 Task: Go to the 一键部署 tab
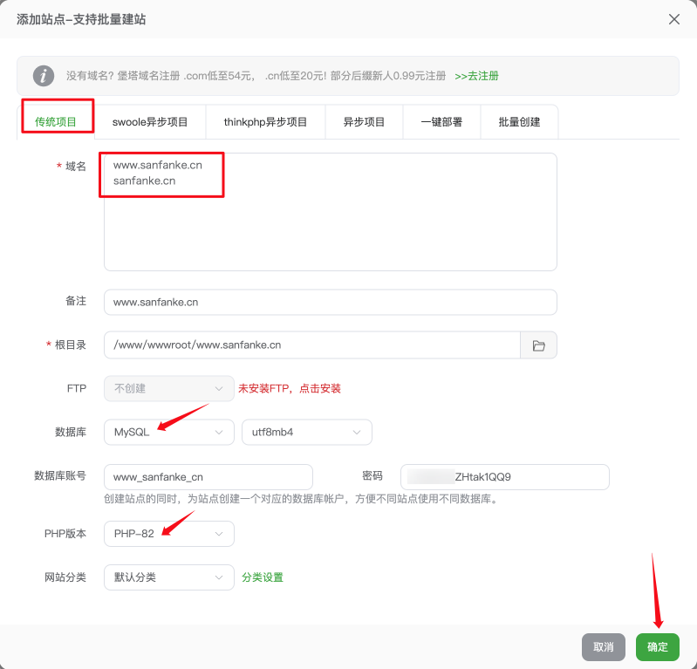(x=441, y=122)
